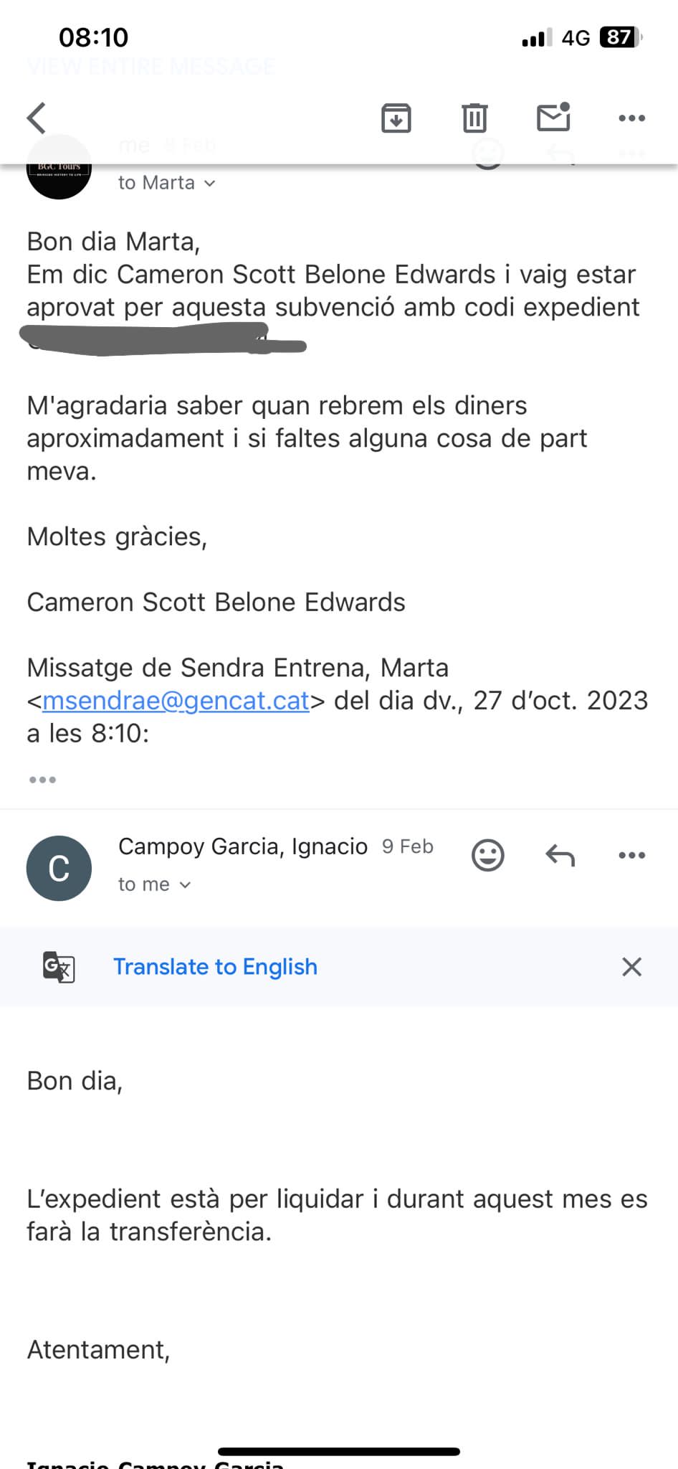Mark the email as unread
The image size is (678, 1469).
(553, 118)
